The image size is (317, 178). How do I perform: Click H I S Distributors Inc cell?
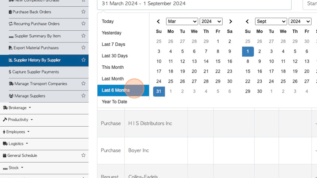(156, 123)
